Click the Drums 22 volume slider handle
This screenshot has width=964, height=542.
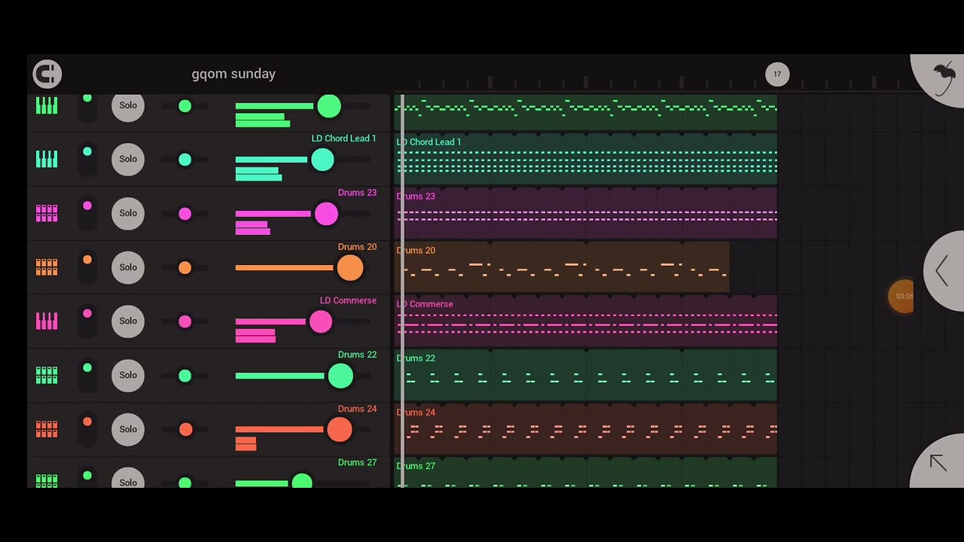340,376
